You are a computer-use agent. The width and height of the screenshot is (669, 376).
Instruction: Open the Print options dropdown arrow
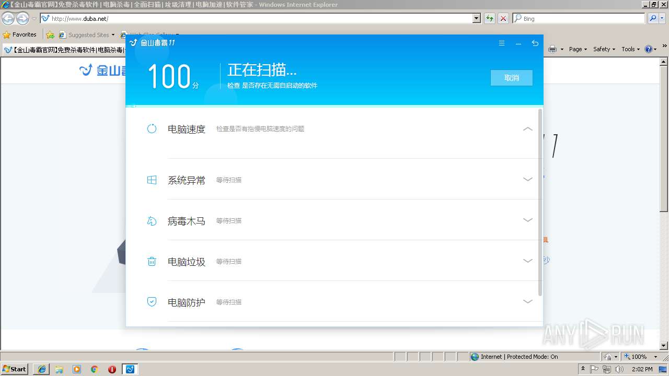click(x=562, y=49)
